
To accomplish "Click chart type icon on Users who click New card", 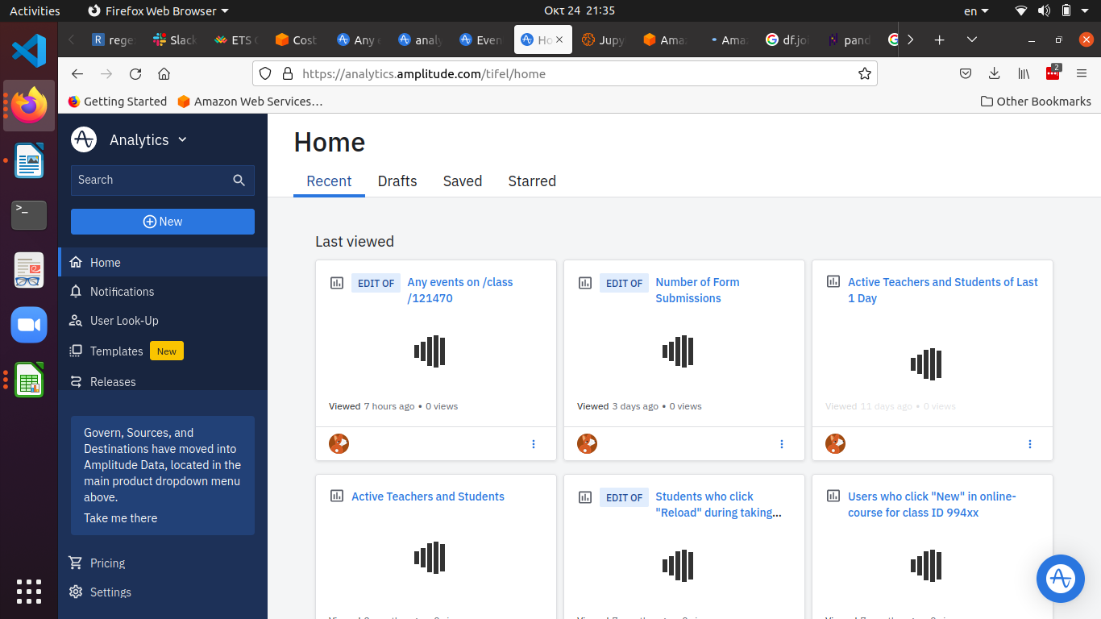I will click(833, 496).
